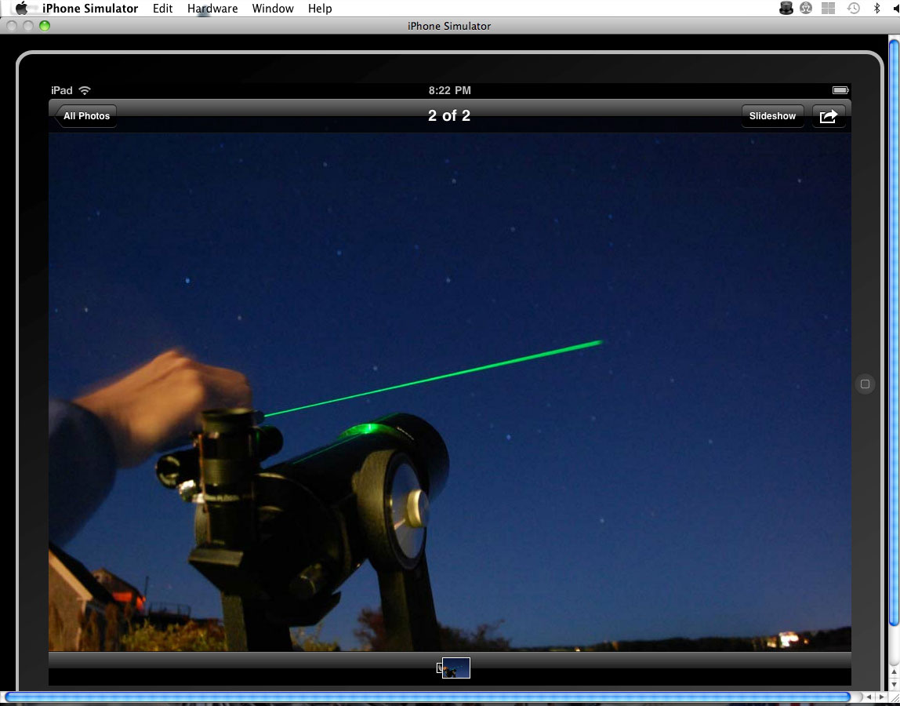This screenshot has height=706, width=900.
Task: Click the round person-figure menu bar icon
Action: click(807, 8)
